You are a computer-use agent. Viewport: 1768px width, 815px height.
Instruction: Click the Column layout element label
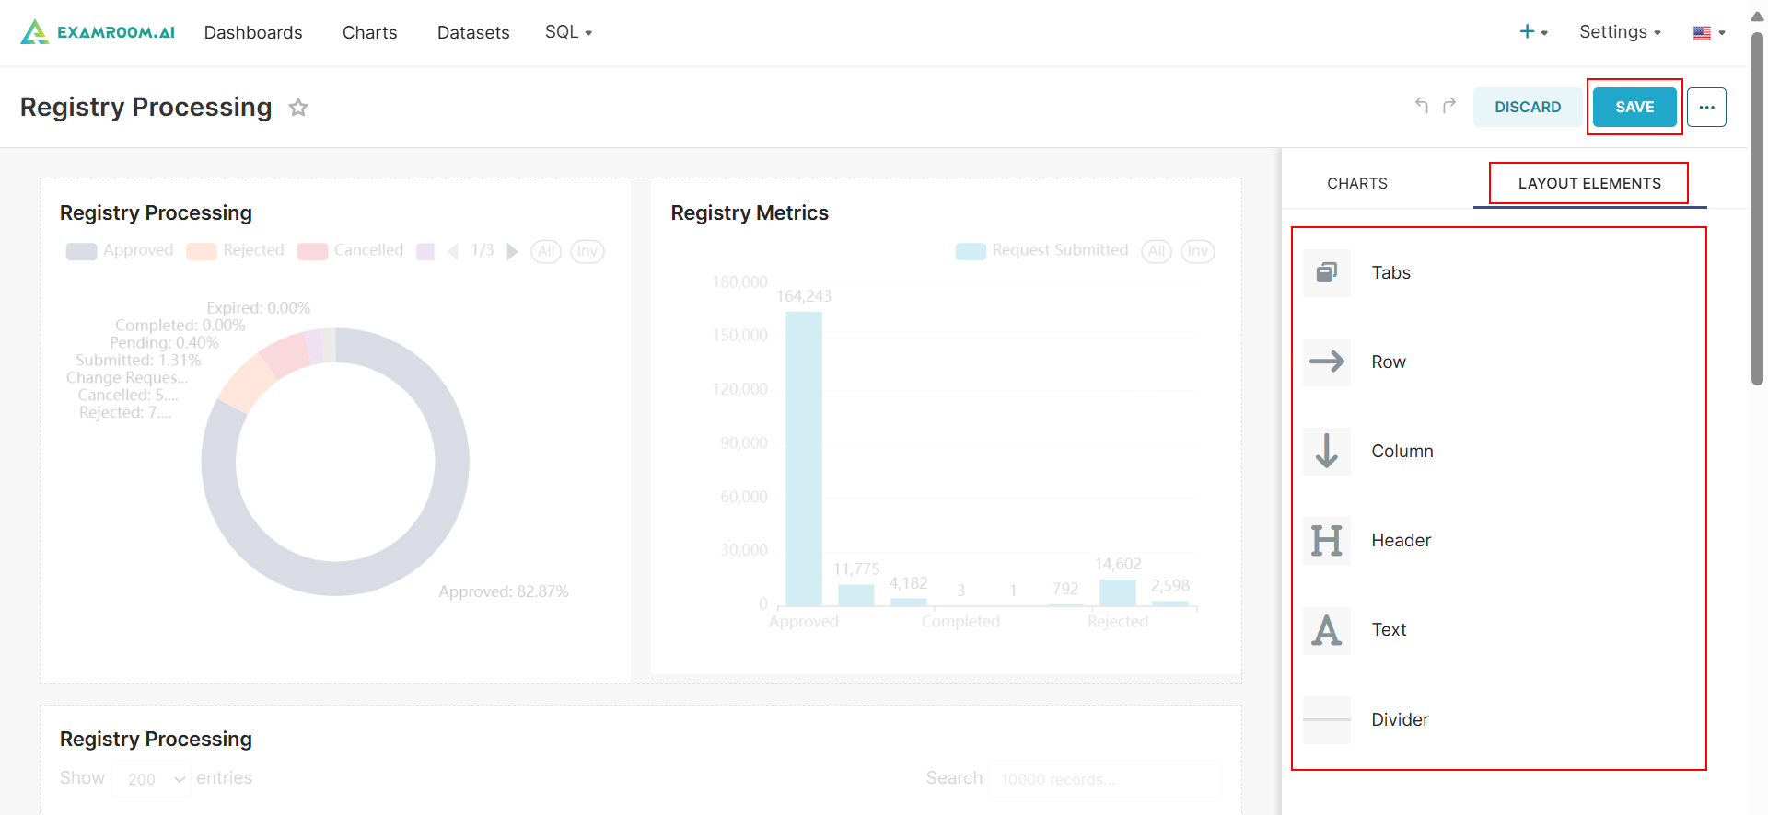pos(1402,452)
